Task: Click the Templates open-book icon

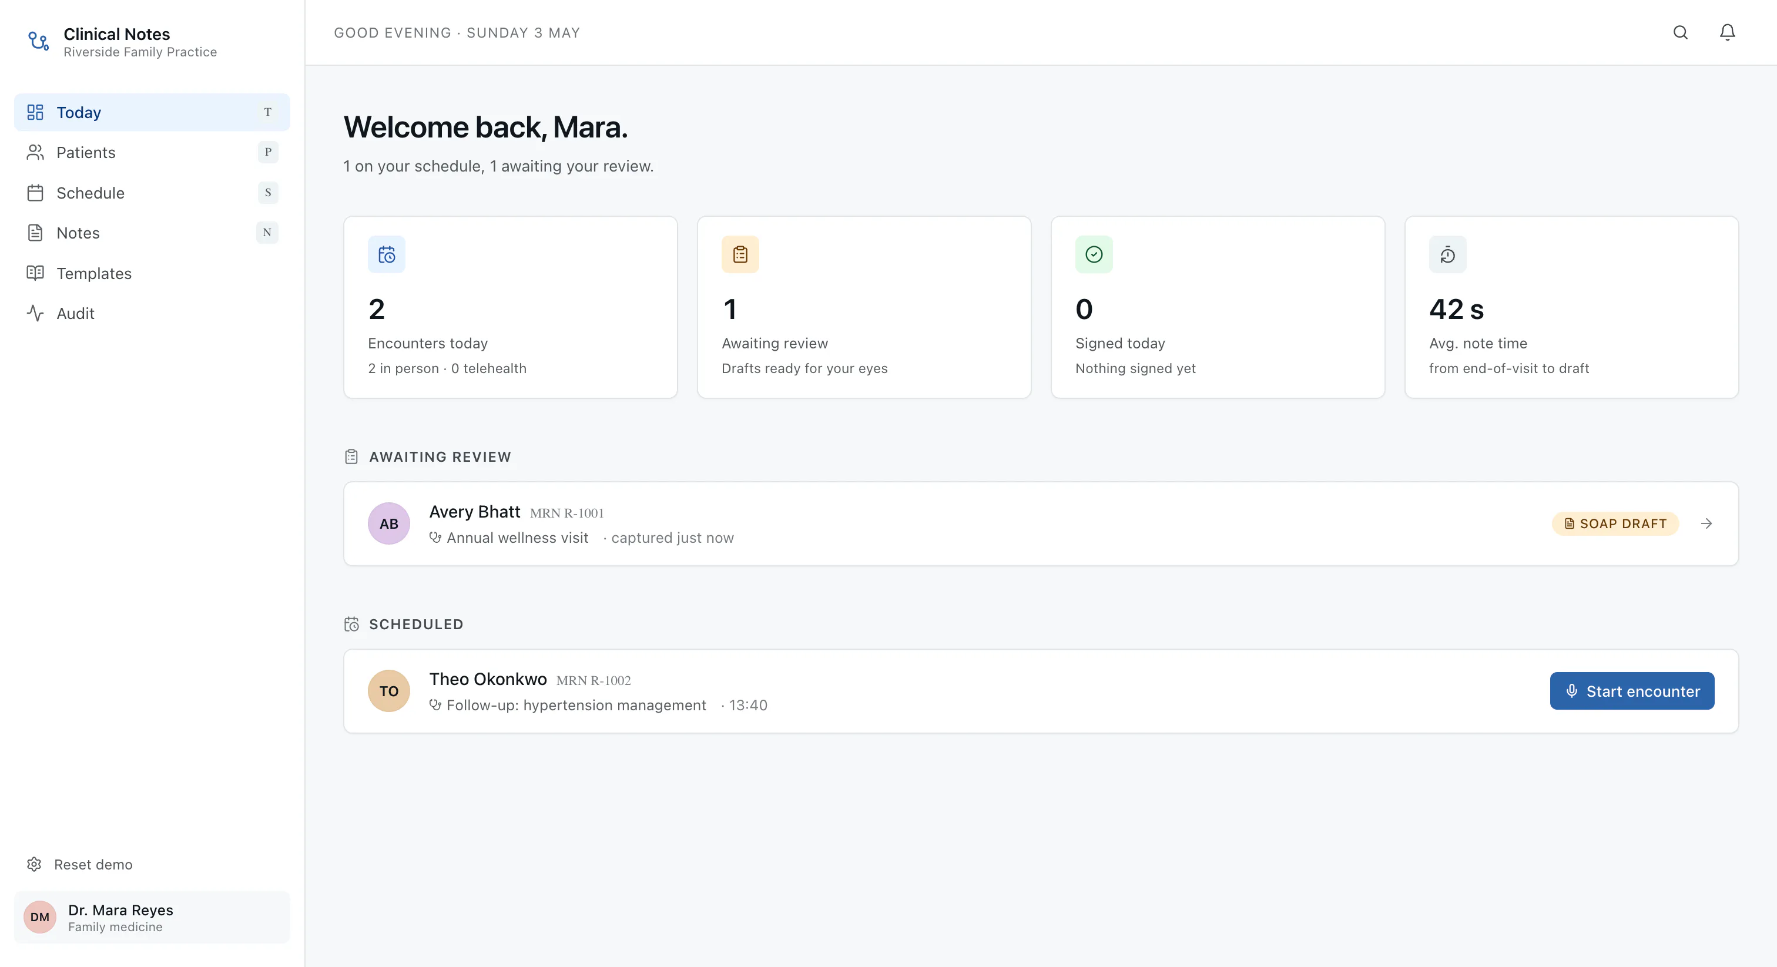Action: point(35,273)
